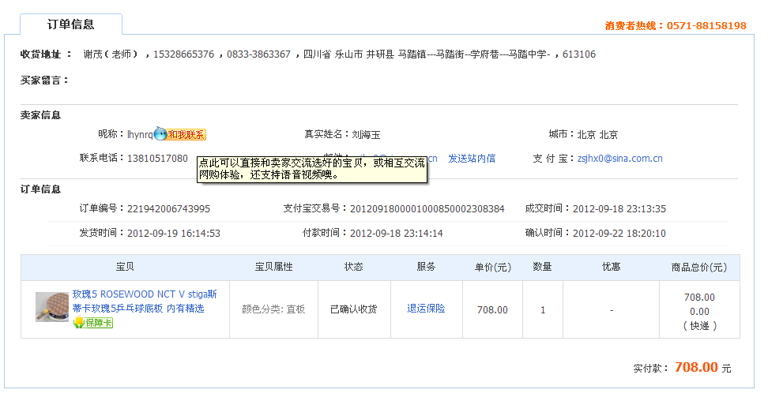Click the order number 221942006743995
Screen dimensions: 768x397
point(168,209)
